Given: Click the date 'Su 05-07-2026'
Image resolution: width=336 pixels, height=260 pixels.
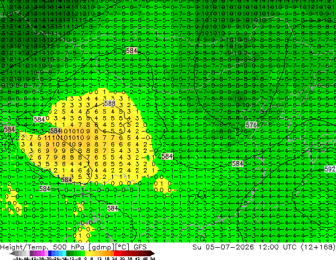Looking at the screenshot, I should point(223,247).
